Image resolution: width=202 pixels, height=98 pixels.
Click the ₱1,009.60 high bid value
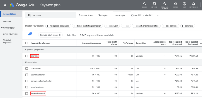tap(194, 56)
